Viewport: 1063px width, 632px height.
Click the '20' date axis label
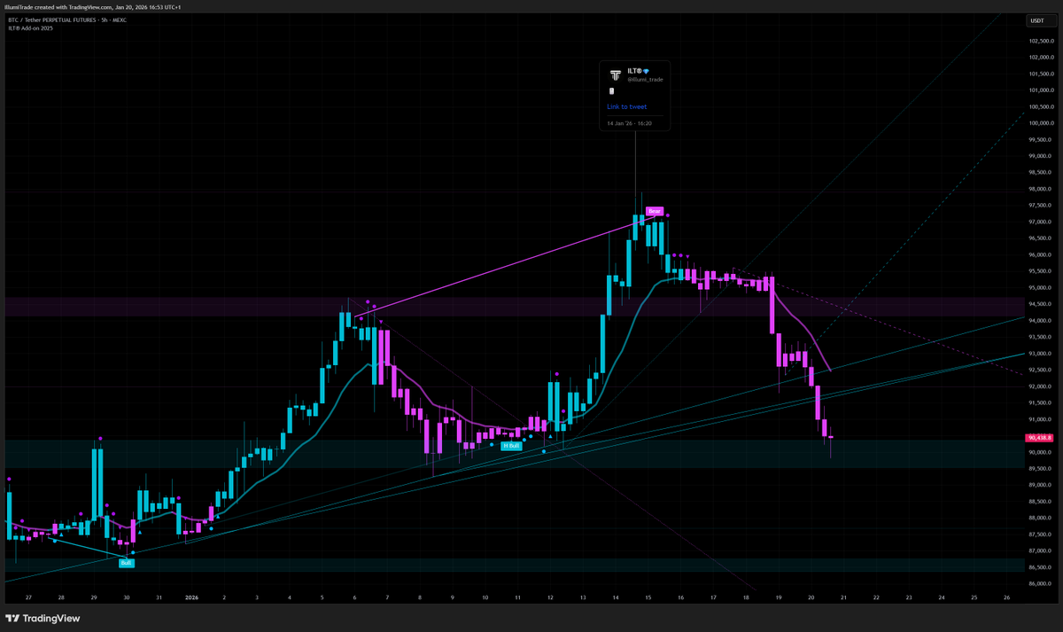[811, 598]
